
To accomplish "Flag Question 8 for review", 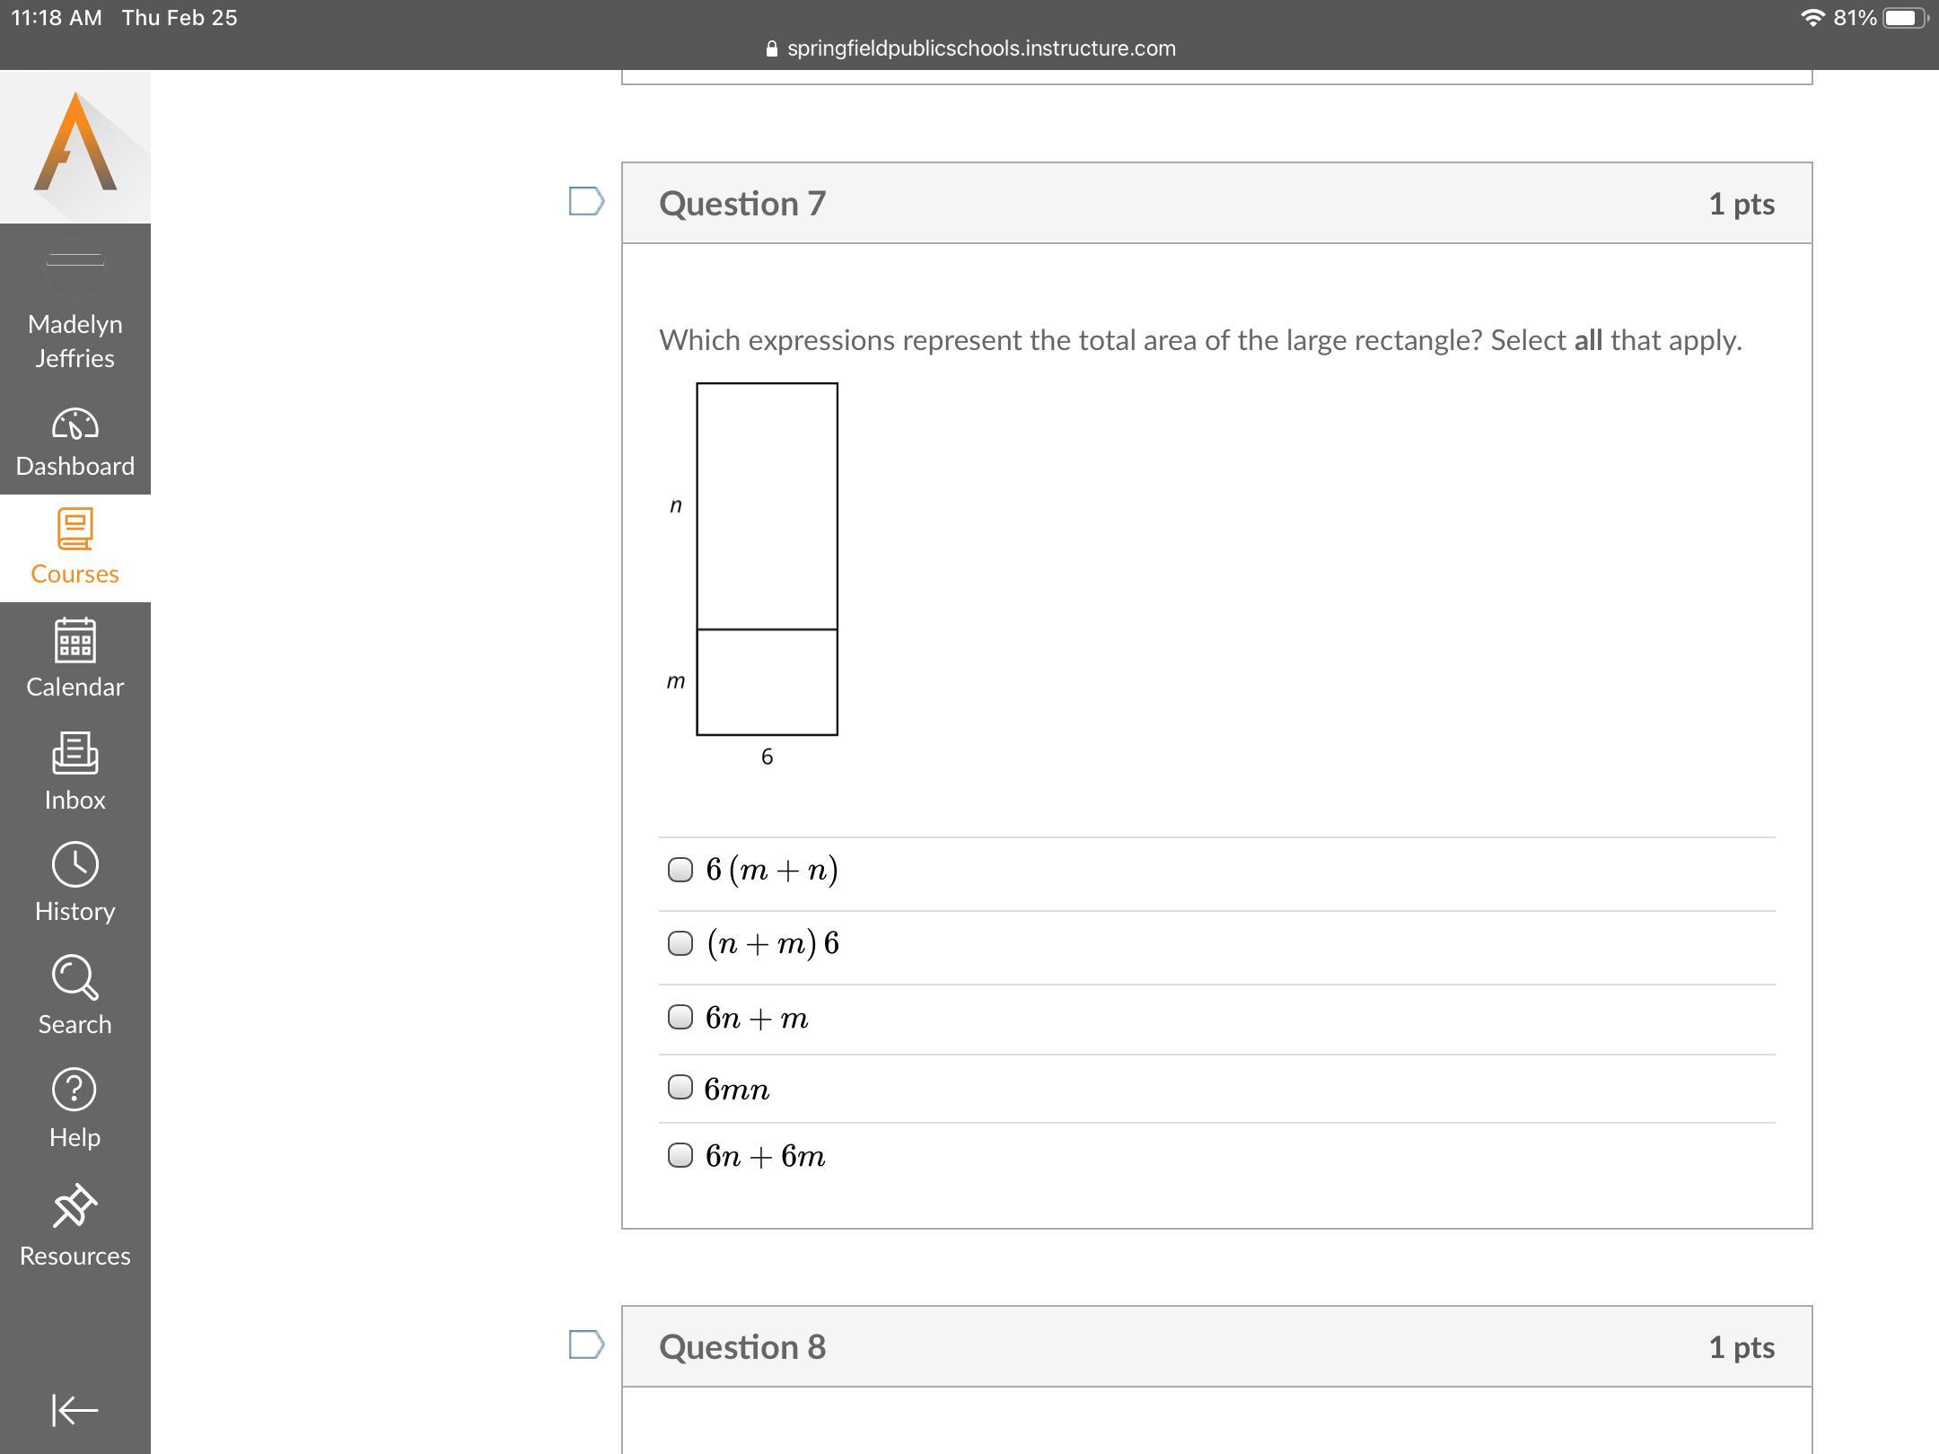I will click(586, 1345).
